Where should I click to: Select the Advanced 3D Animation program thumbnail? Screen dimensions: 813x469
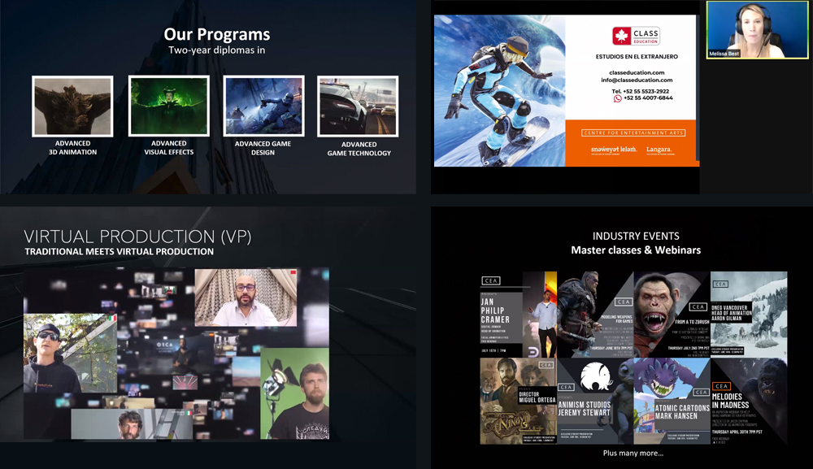tap(72, 106)
